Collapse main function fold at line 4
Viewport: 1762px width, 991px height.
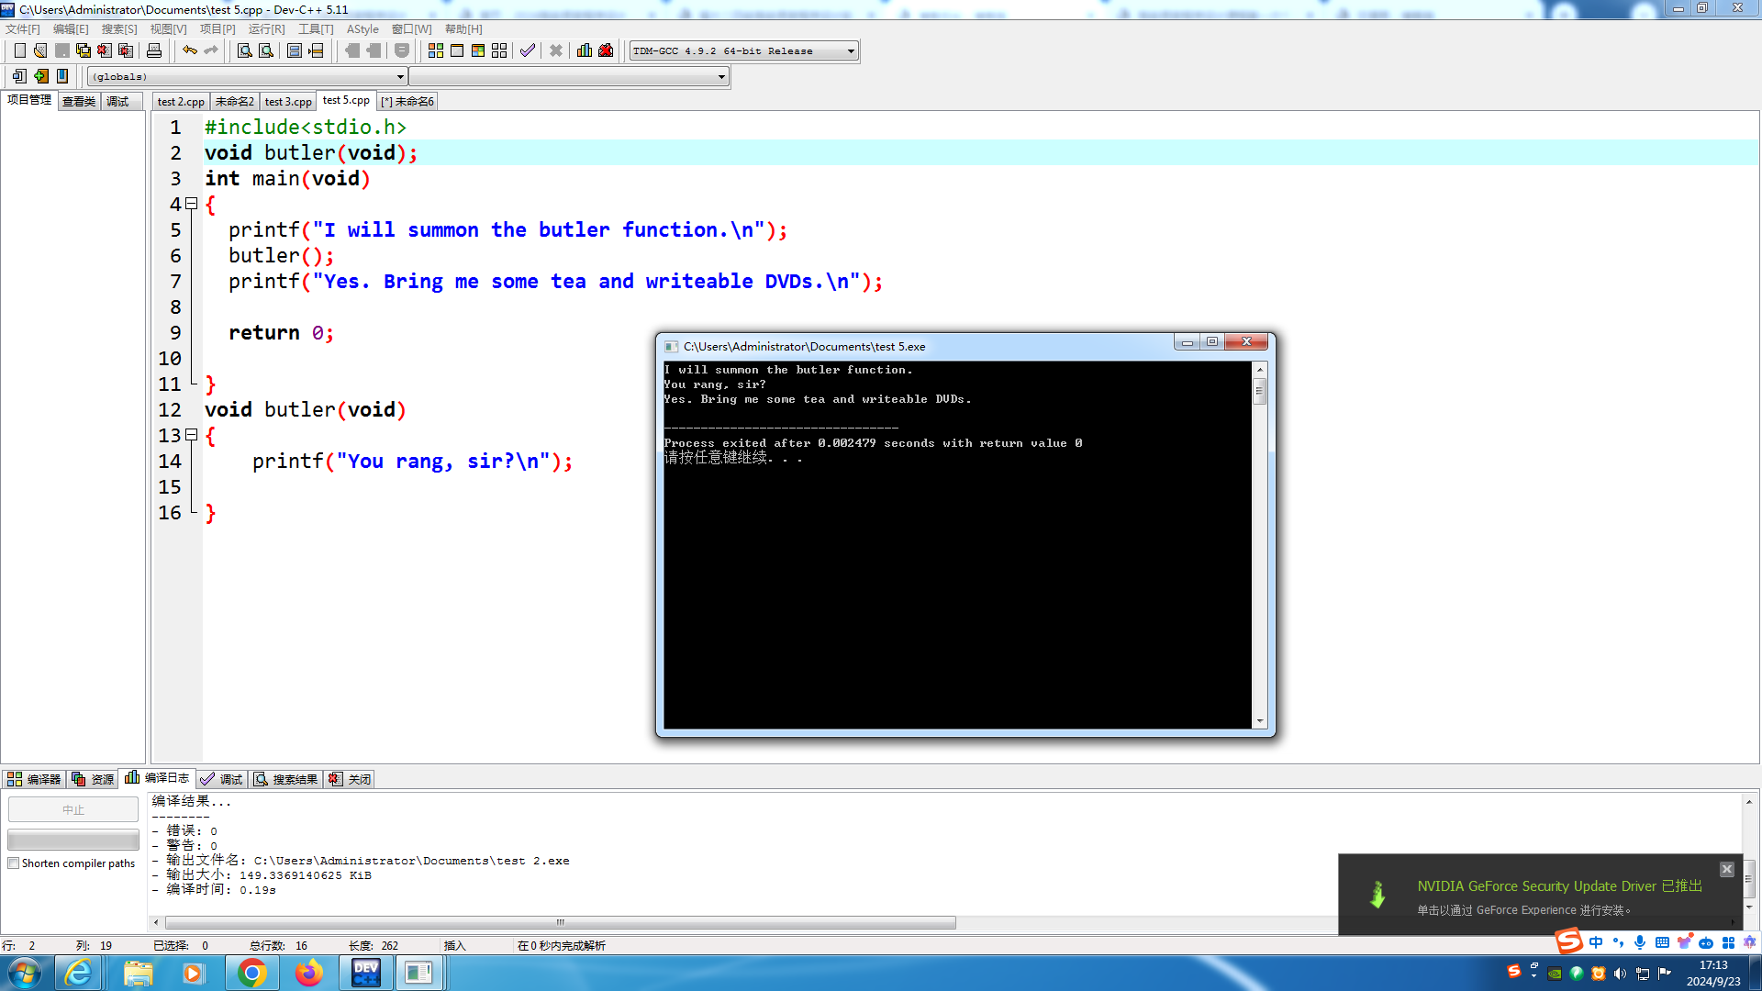coord(192,204)
